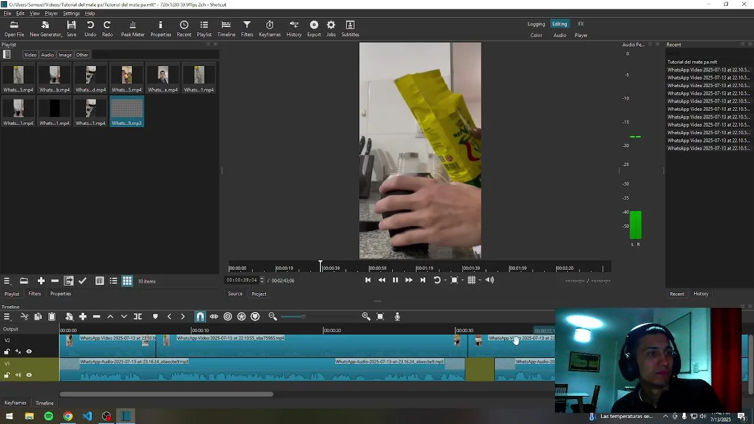Open the playlist hamburger menu
Screen dimensions: 754x424
(7, 281)
